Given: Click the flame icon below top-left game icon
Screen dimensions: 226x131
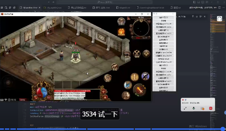Looking at the screenshot, I should pos(121,32).
